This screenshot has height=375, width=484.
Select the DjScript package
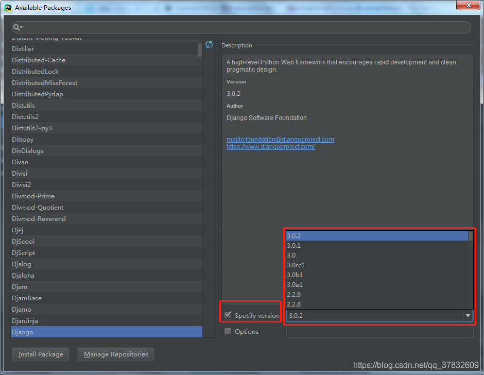(x=107, y=253)
